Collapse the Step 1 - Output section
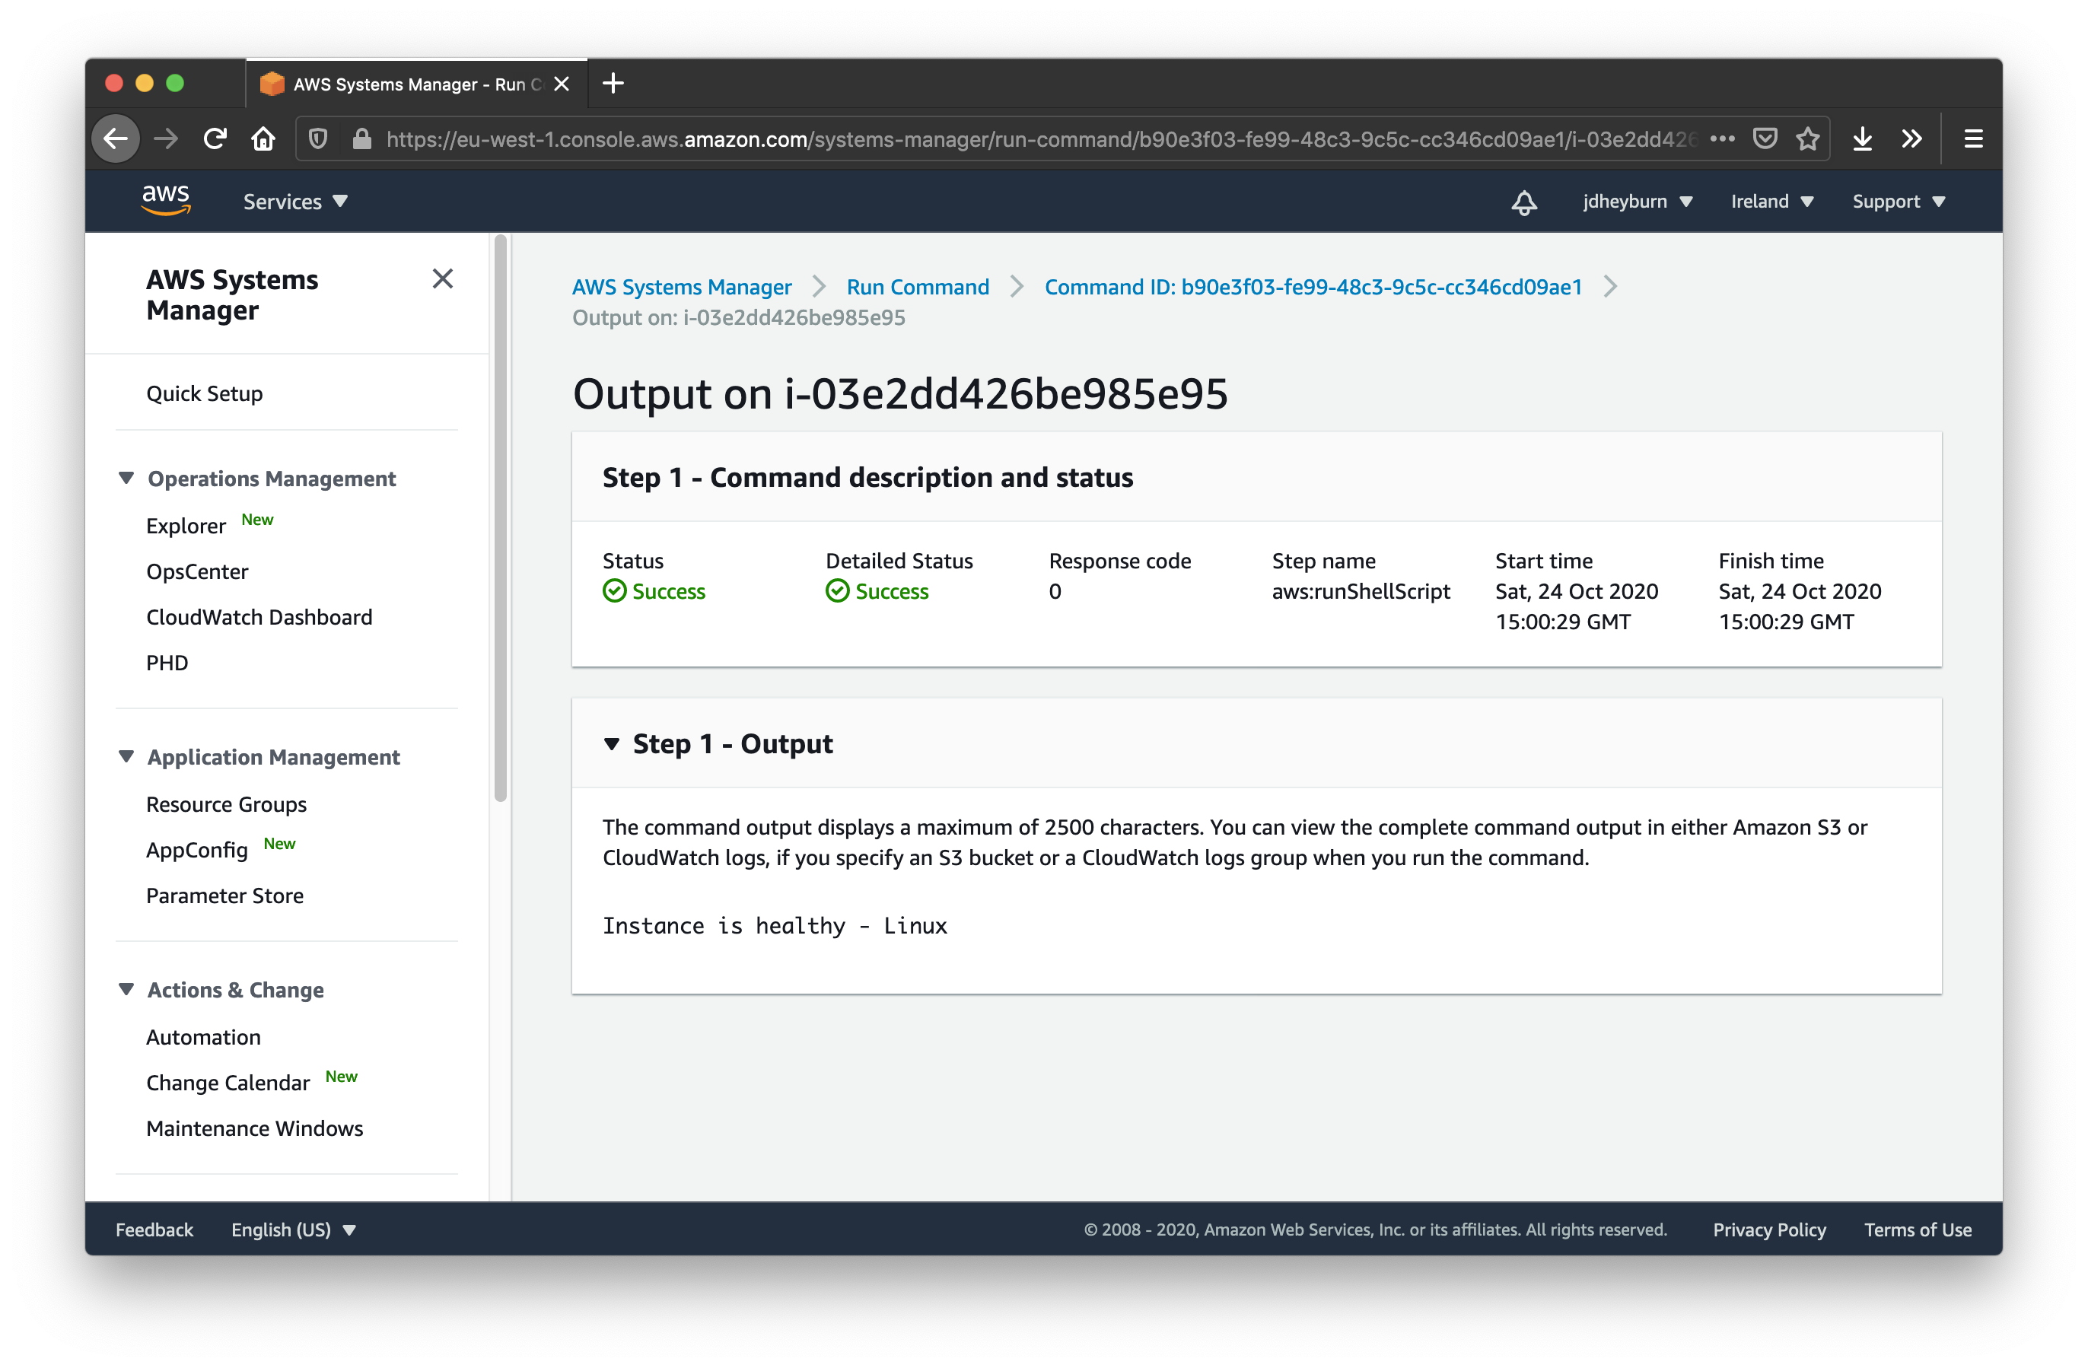This screenshot has height=1368, width=2088. click(612, 744)
